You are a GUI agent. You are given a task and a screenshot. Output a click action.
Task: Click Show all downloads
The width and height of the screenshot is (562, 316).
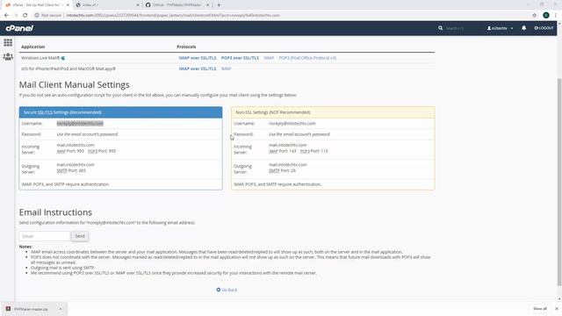click(x=540, y=309)
